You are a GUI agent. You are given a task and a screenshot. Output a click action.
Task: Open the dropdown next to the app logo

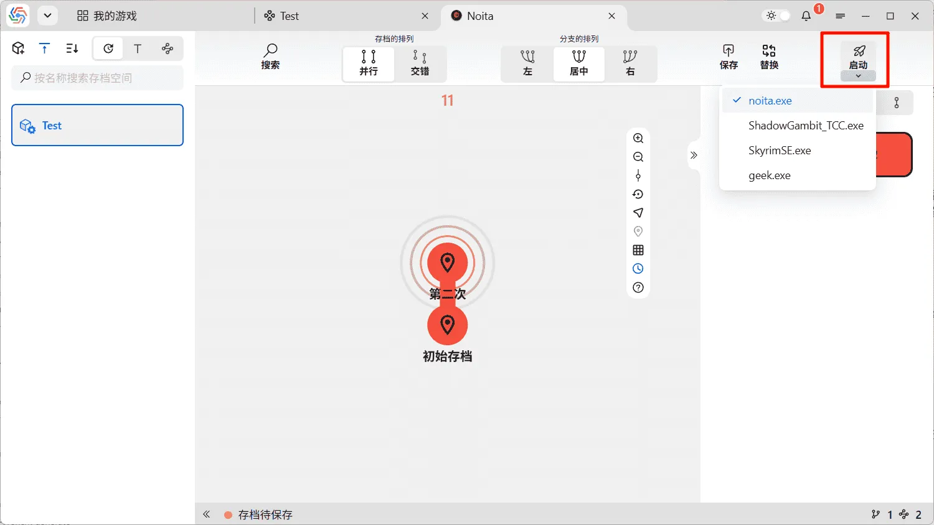(47, 16)
